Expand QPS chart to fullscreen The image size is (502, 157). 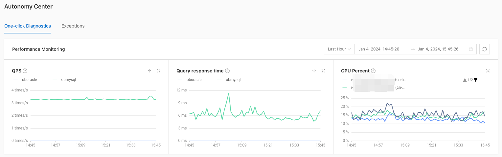pos(159,71)
